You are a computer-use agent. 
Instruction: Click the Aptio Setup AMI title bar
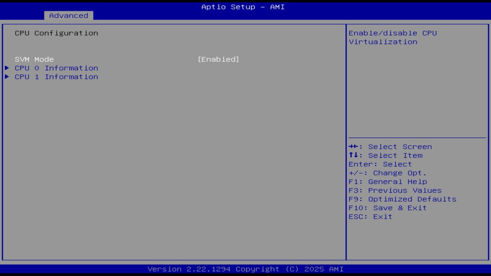pyautogui.click(x=242, y=7)
